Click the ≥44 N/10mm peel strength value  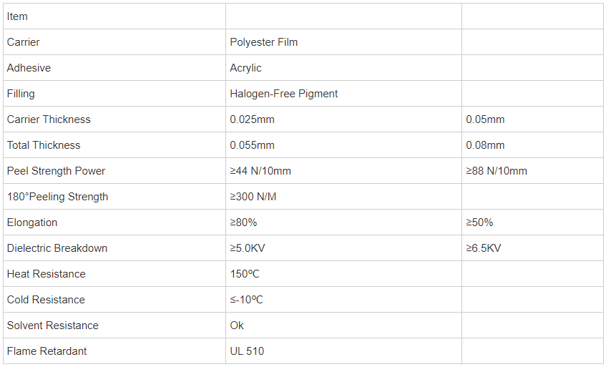coord(260,171)
